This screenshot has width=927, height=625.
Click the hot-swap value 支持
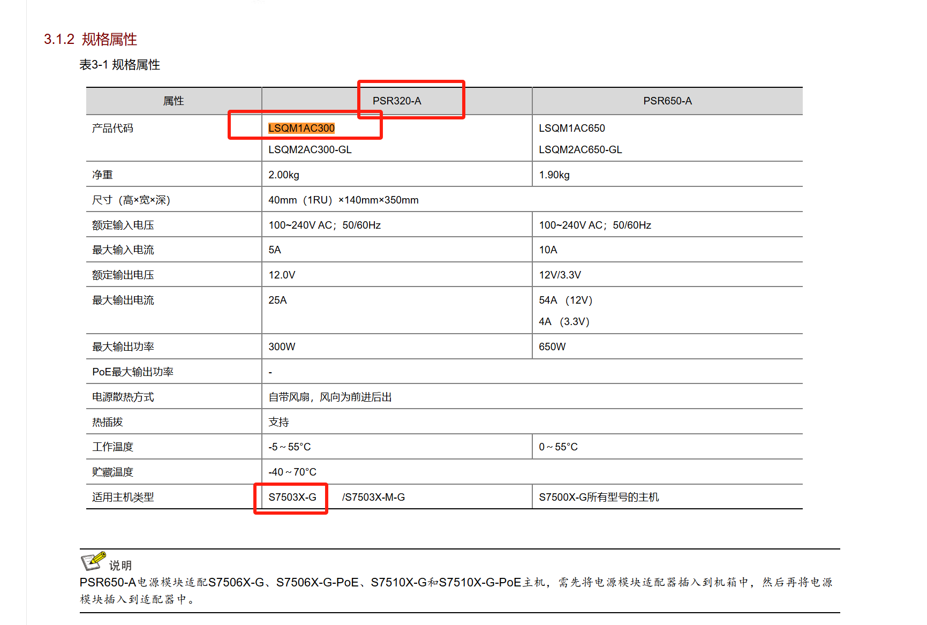tap(278, 422)
